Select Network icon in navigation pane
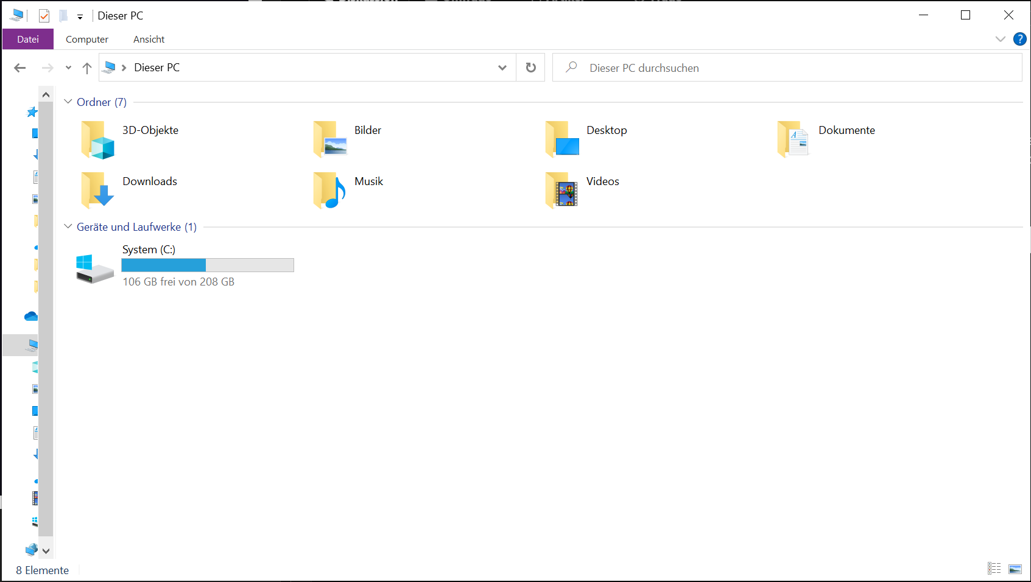The image size is (1031, 582). [x=32, y=549]
